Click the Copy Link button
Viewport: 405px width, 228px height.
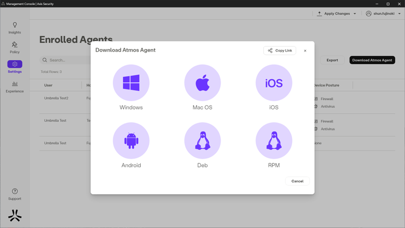point(280,51)
